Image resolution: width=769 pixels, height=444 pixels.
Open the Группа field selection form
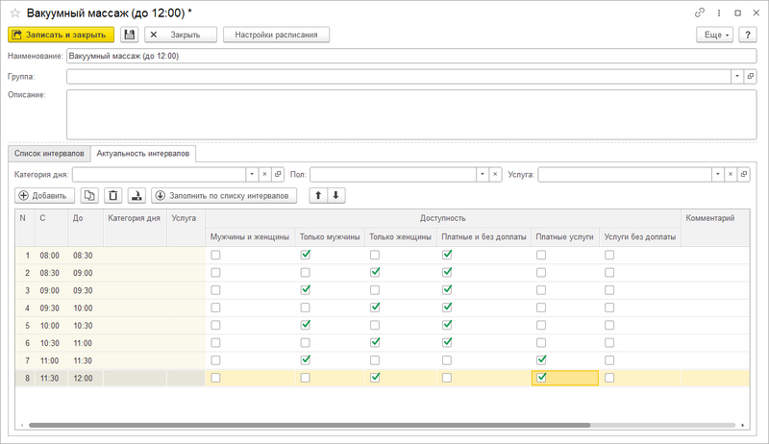[750, 76]
